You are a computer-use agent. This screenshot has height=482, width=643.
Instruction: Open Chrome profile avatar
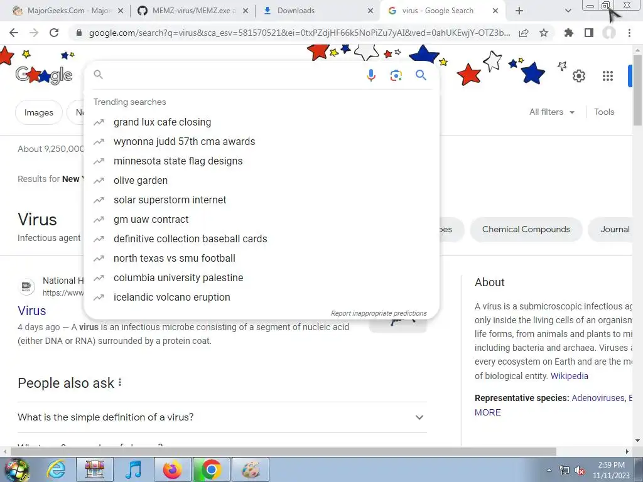(x=609, y=33)
